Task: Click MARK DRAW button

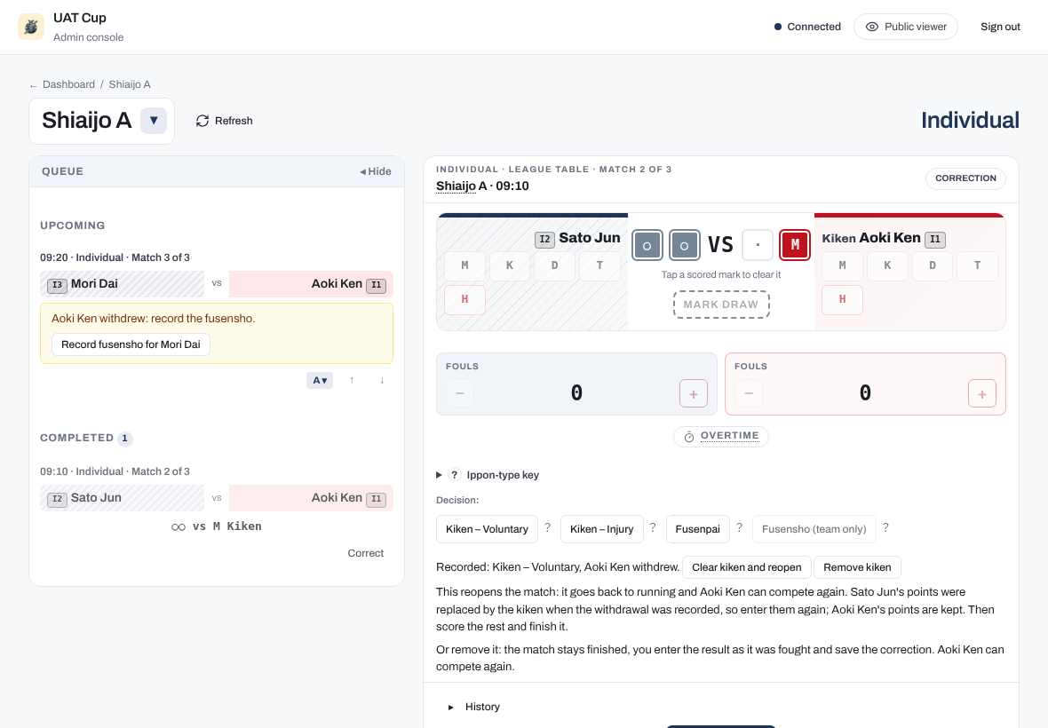Action: [721, 305]
